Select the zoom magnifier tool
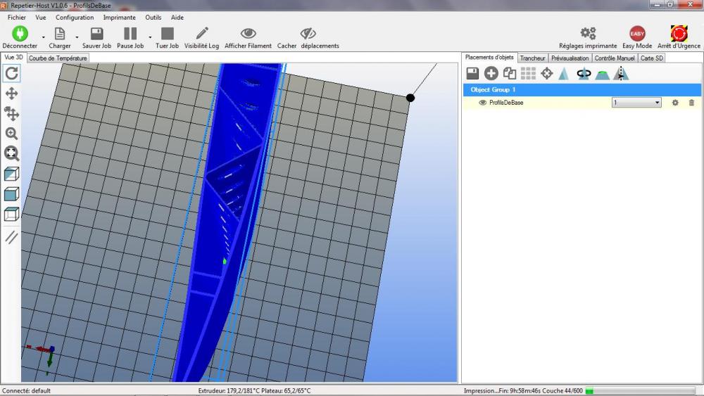The image size is (704, 396). tap(11, 134)
